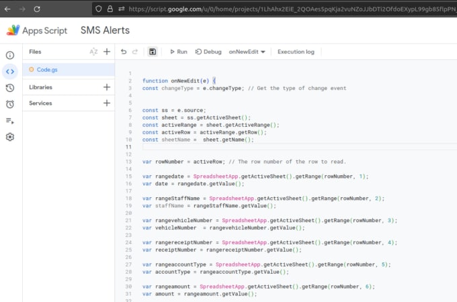Click the Apps Script logo
457x302 pixels.
[x=13, y=30]
